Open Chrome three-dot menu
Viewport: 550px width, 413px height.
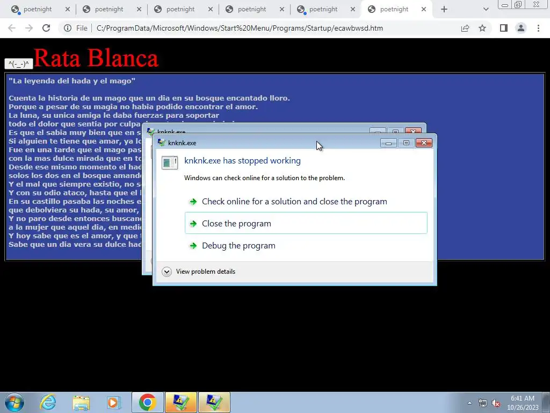click(538, 28)
